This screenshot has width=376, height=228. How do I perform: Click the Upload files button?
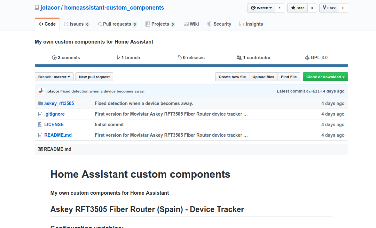pyautogui.click(x=263, y=77)
